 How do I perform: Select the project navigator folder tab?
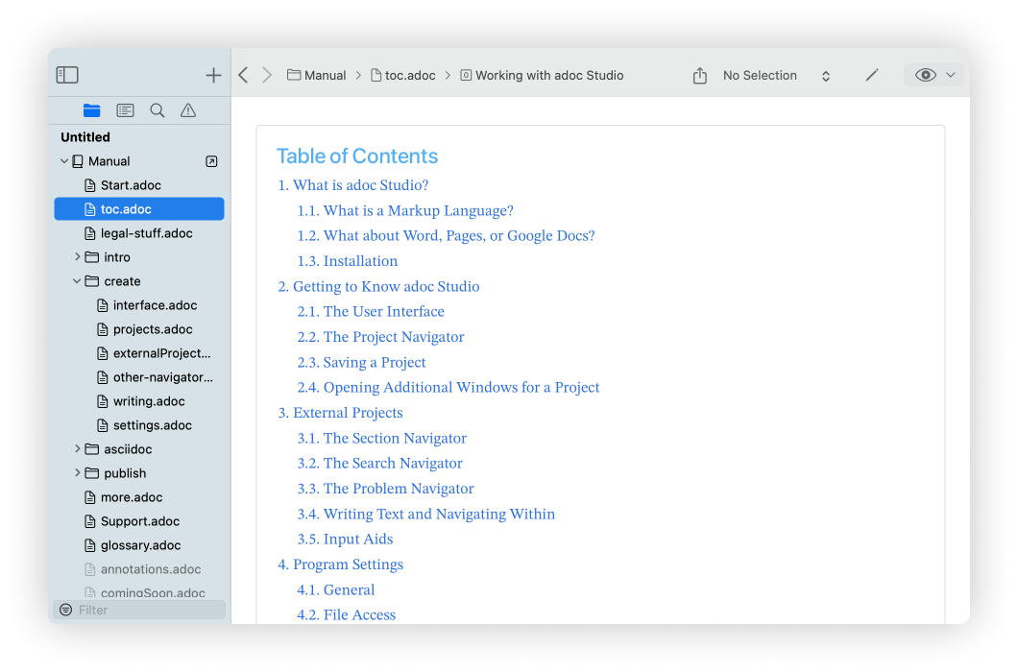[x=91, y=110]
